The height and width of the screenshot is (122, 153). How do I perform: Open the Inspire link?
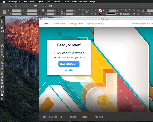pyautogui.click(x=85, y=117)
